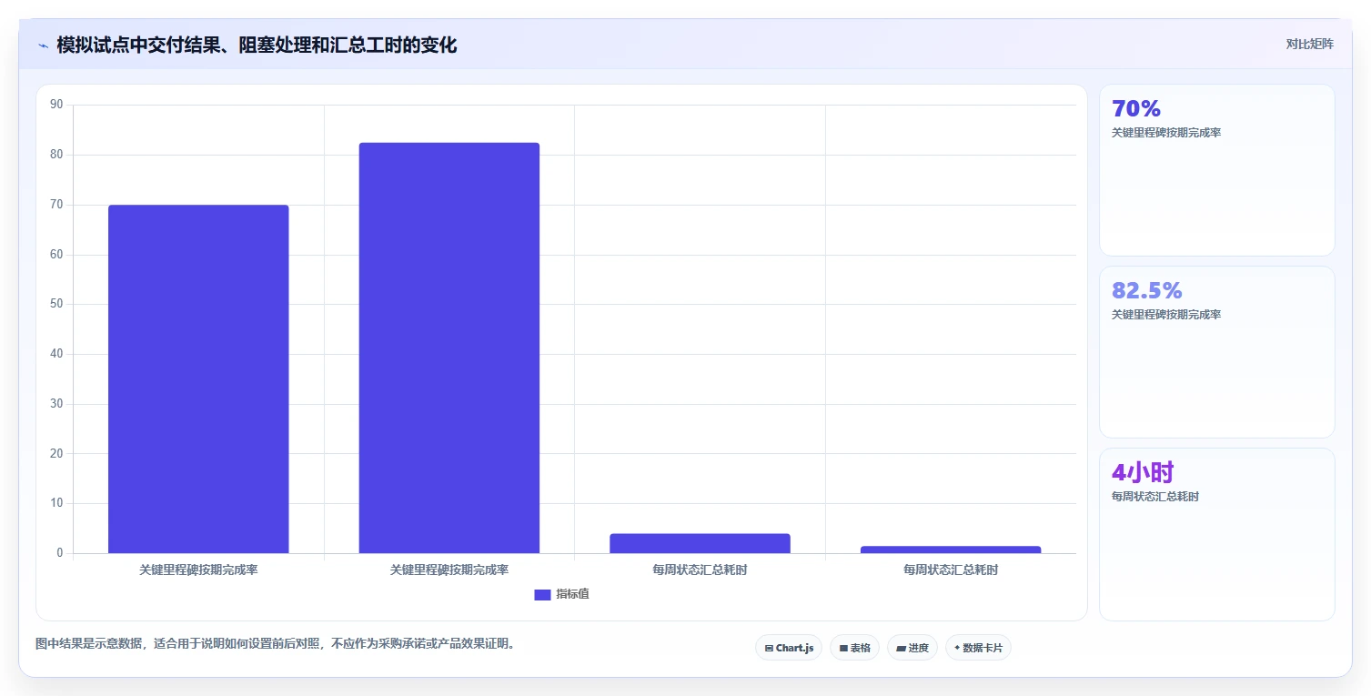Click the chart bar reaching 70
Screen dimensions: 1371x696
(198, 378)
